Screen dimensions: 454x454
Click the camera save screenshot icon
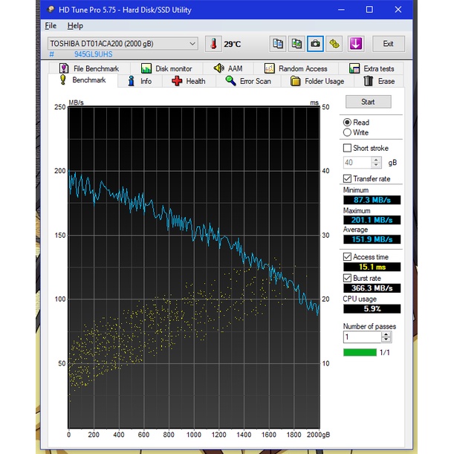pyautogui.click(x=316, y=44)
